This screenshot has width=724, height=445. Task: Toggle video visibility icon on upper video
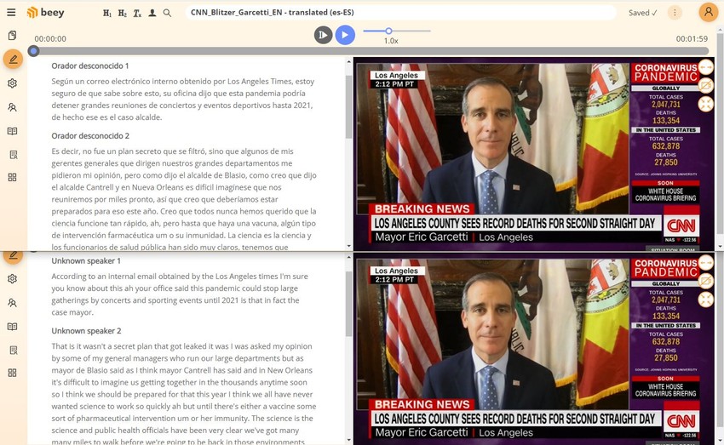click(x=706, y=86)
